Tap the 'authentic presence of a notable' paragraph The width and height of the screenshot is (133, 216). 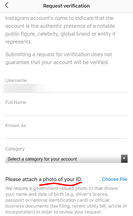[x=60, y=30]
